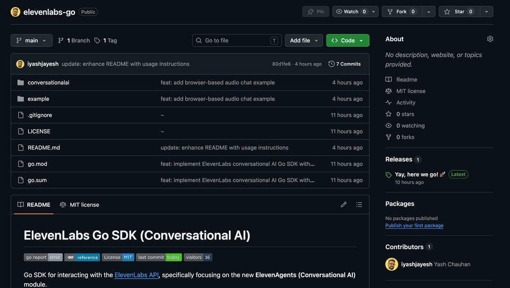Click the branch icon next to '1 Branch'

[x=61, y=40]
